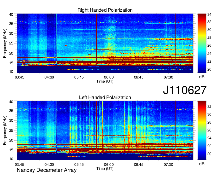Click the 'Nancay Decameter Array' caption
The width and height of the screenshot is (215, 174).
tap(46, 170)
